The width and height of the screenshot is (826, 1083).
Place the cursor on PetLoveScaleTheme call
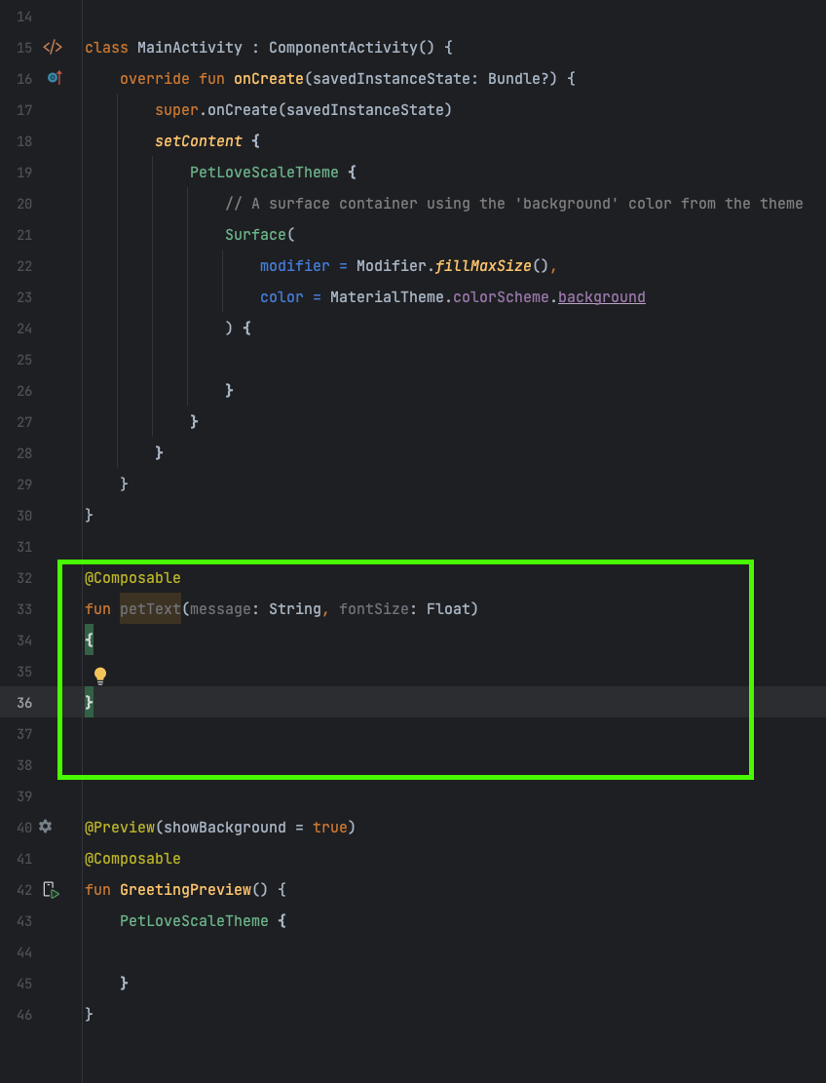point(263,172)
